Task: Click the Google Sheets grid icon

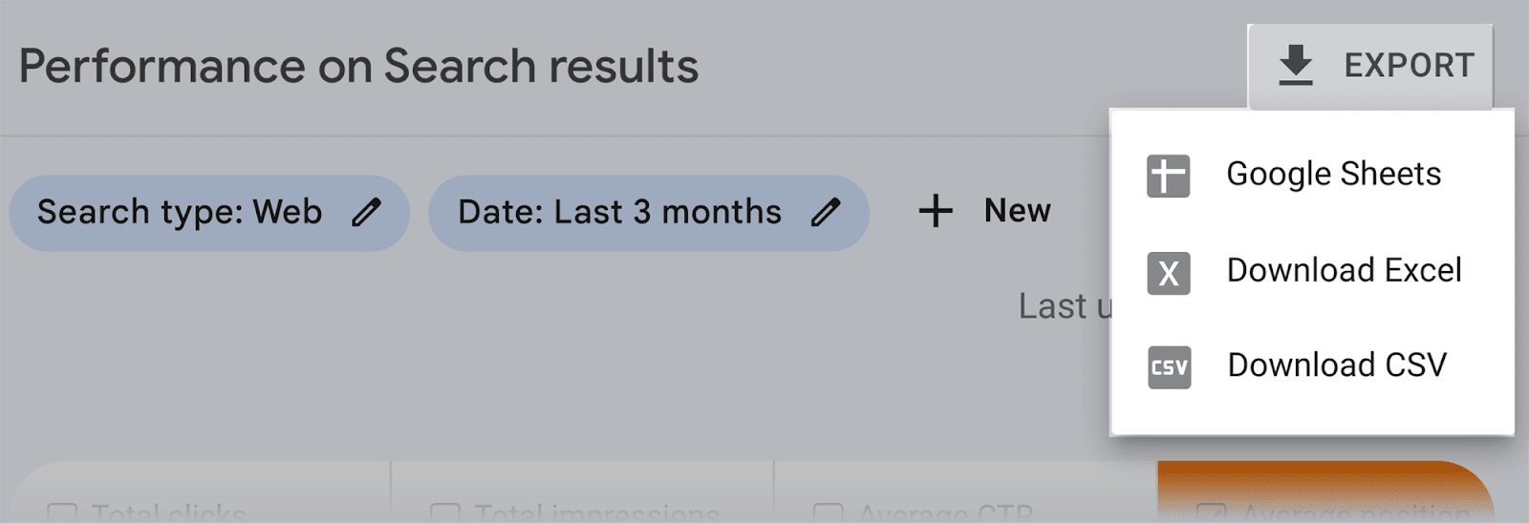Action: (1168, 177)
